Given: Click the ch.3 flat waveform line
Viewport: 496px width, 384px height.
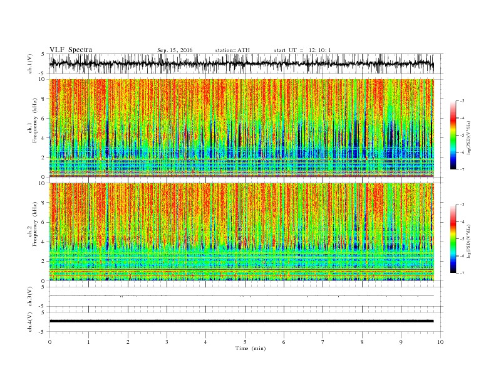Looking at the screenshot, I should [241, 296].
